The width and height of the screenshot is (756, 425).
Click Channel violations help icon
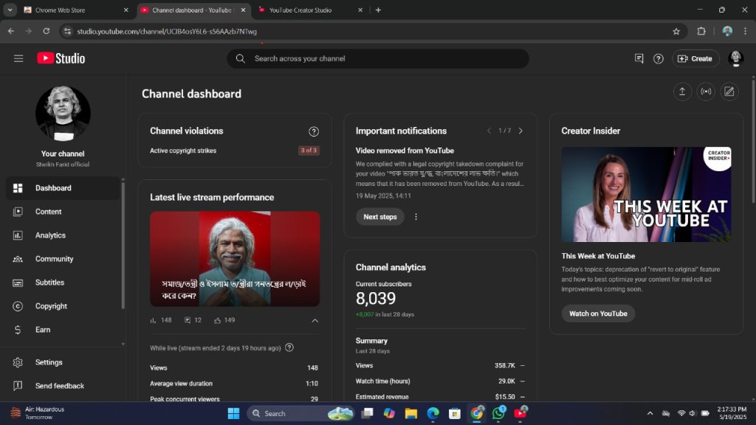[x=314, y=131]
